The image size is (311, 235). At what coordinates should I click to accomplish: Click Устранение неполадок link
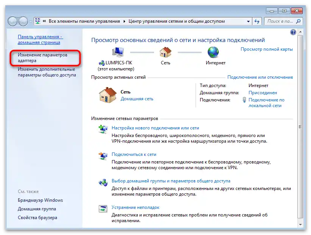click(x=135, y=207)
